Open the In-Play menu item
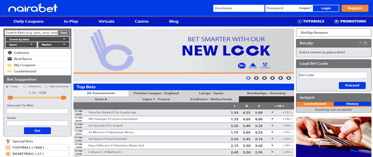The width and height of the screenshot is (373, 157). tap(71, 22)
